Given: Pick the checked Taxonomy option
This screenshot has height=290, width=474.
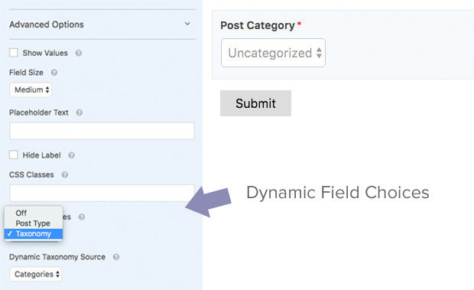Looking at the screenshot, I should tap(34, 233).
